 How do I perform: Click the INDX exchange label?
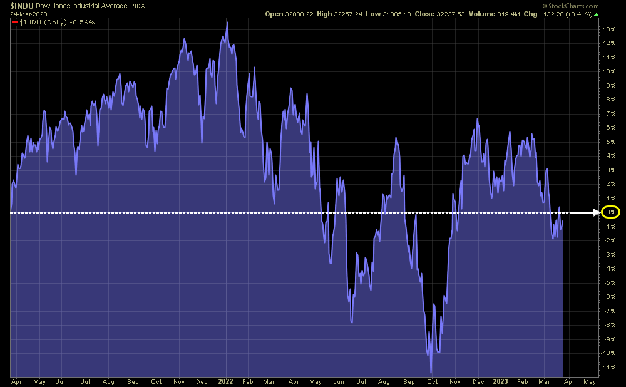138,6
